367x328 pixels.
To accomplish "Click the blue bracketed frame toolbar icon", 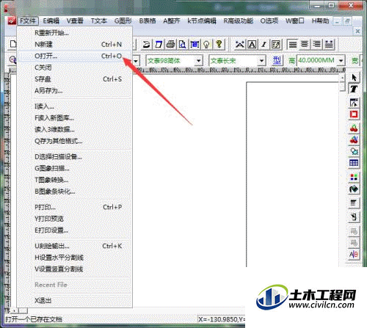I will point(195,44).
